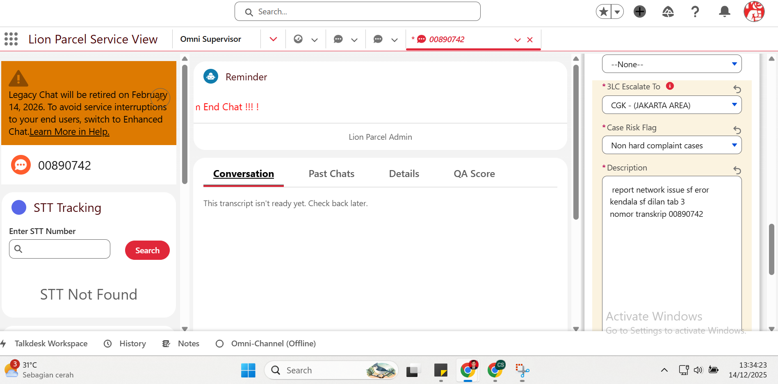The width and height of the screenshot is (778, 384).
Task: Open the History utility item
Action: (x=125, y=343)
